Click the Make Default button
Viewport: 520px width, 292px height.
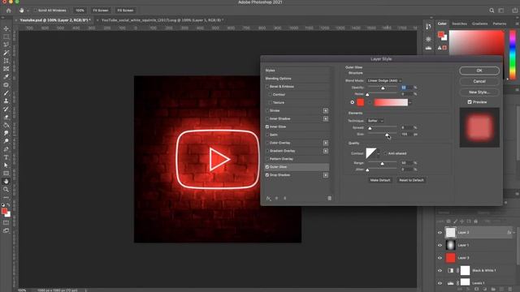[380, 180]
